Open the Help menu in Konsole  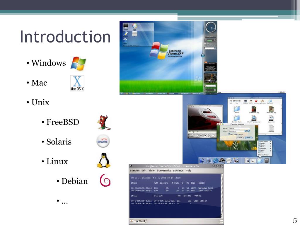(188, 171)
